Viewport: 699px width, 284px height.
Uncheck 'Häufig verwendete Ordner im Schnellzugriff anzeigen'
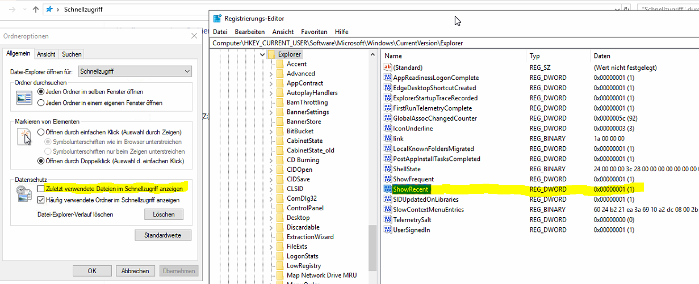(41, 200)
